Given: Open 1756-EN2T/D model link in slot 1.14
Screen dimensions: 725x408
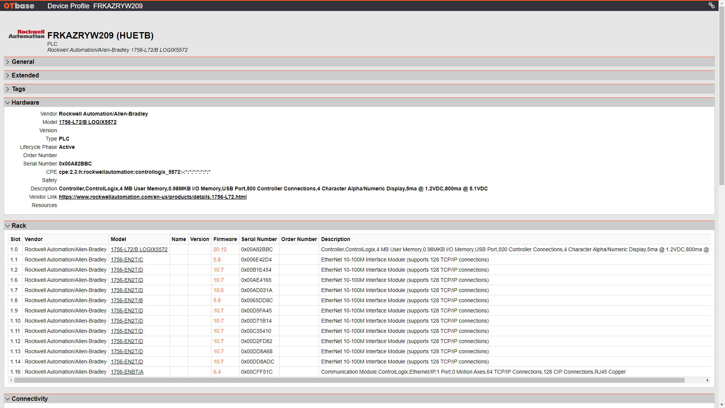Looking at the screenshot, I should (127, 362).
